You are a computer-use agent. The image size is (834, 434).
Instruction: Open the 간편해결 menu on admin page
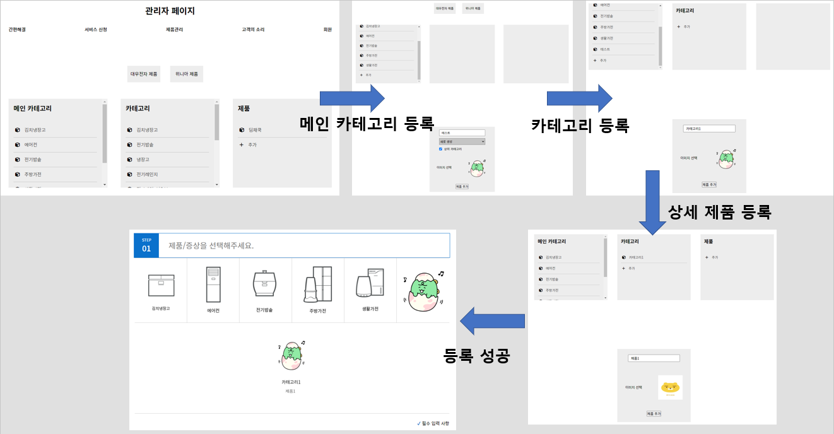(17, 30)
